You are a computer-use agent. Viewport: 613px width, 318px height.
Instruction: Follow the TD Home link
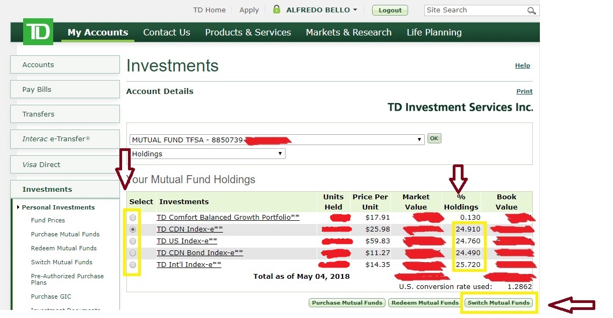pos(209,10)
